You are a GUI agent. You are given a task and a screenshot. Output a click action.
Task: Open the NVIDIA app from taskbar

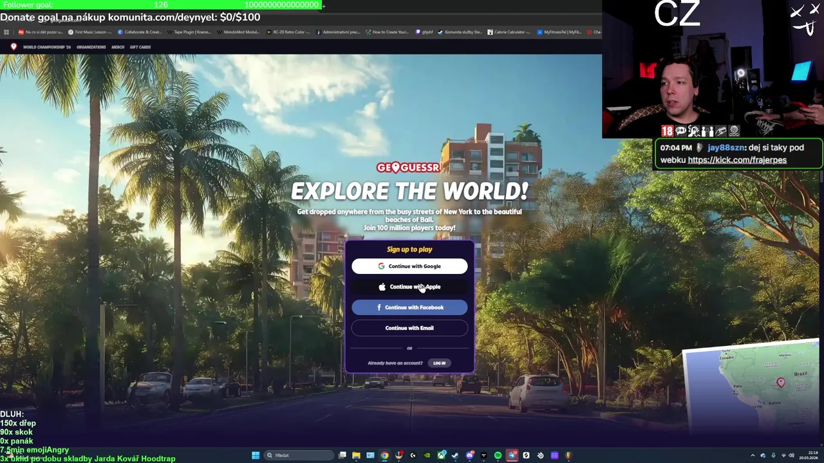427,455
